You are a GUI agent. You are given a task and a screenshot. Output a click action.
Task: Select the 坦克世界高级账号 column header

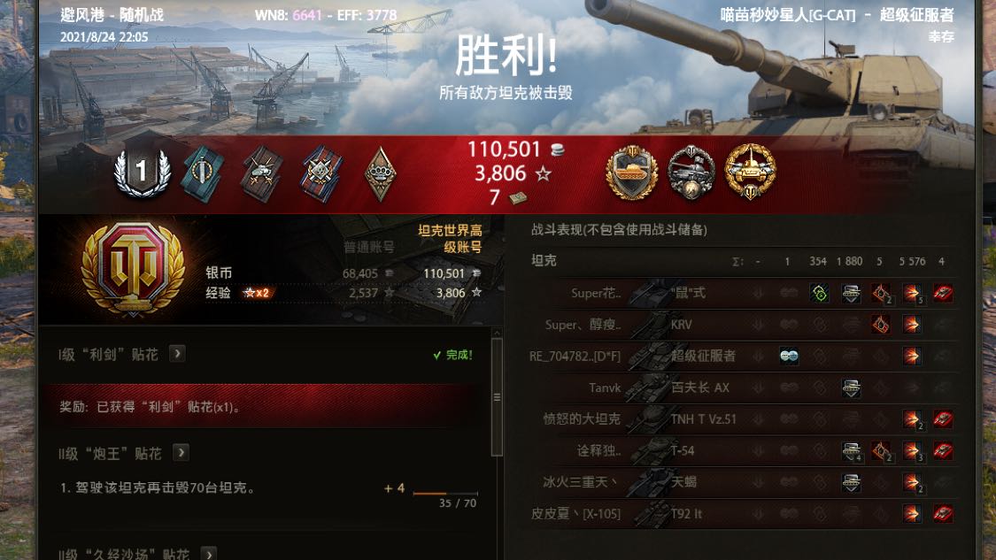[450, 239]
